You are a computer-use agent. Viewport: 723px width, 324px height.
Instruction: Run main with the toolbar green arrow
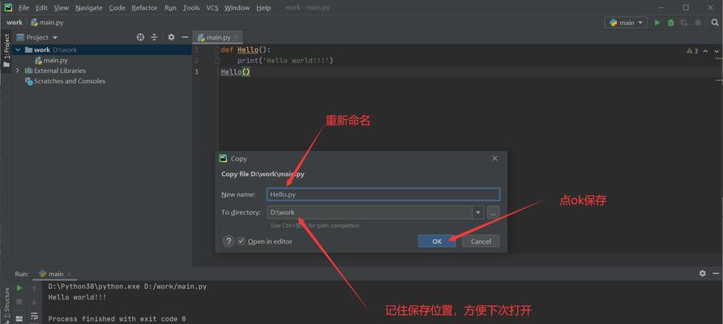click(657, 22)
